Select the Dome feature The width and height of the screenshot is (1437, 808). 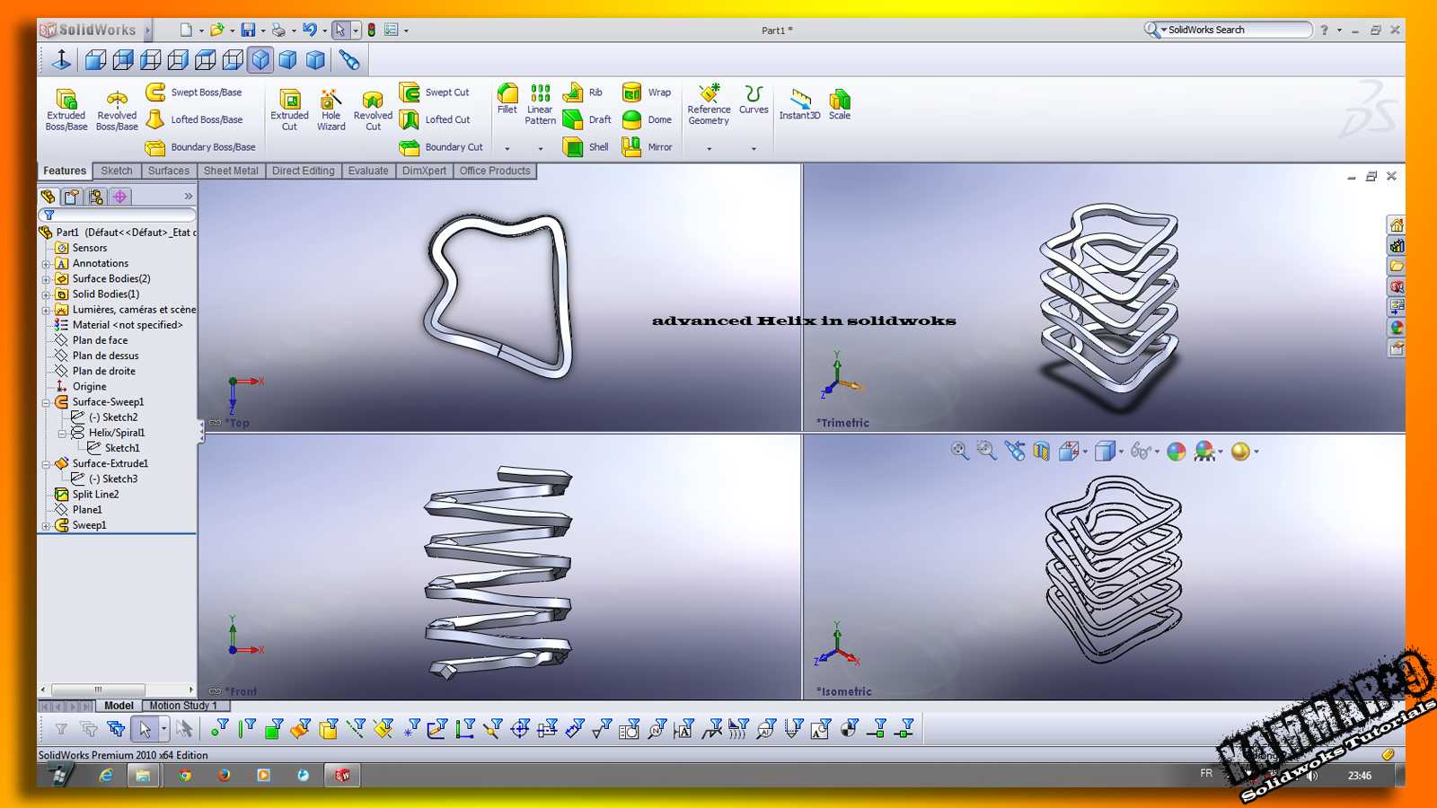647,119
